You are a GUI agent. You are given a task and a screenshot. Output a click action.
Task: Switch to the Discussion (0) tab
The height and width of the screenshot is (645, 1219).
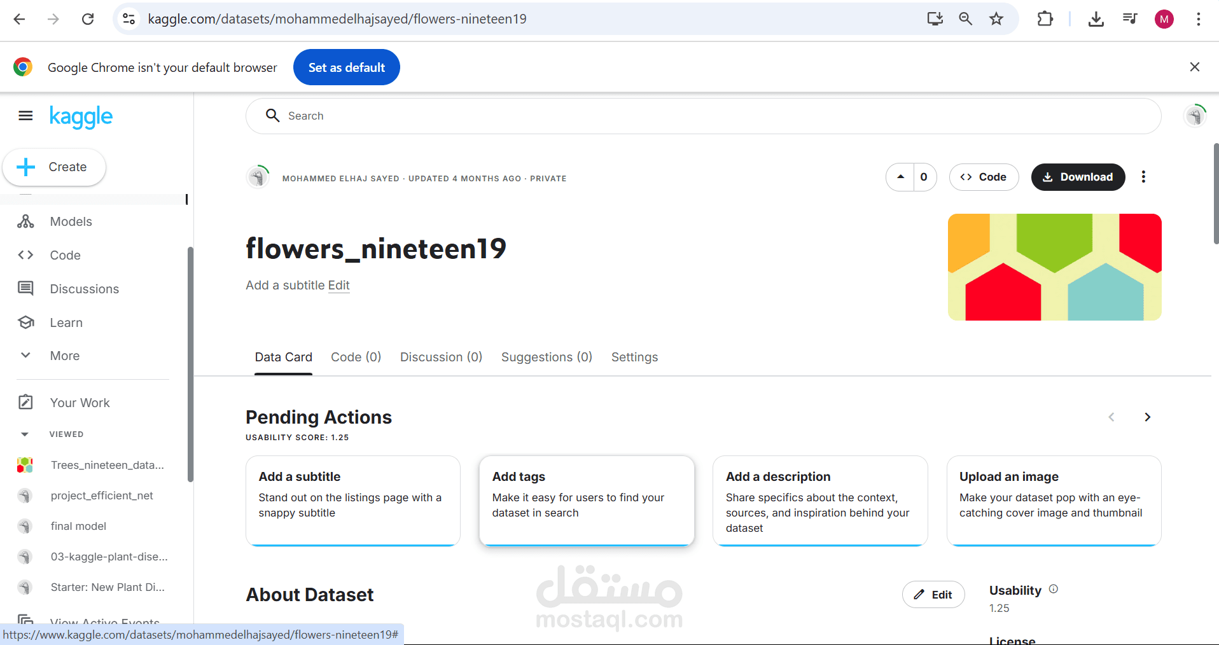[441, 357]
